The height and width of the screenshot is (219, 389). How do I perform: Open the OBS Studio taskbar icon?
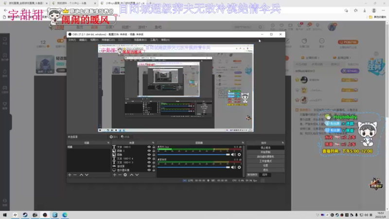click(x=45, y=215)
